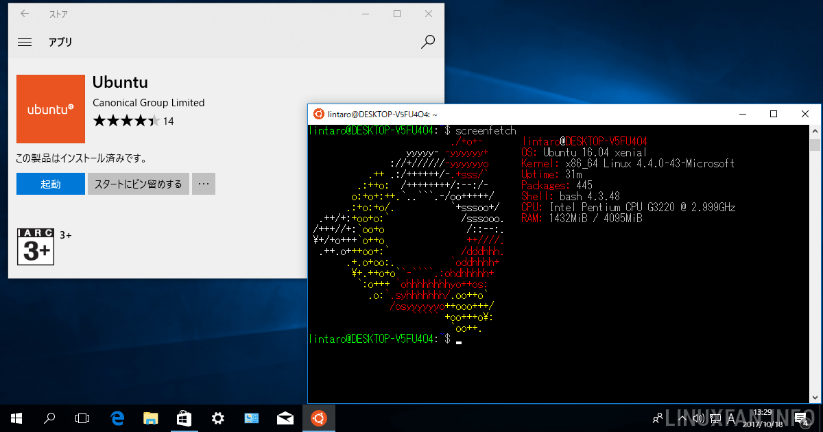Screen dimensions: 823x432
Task: Click the 'Packages: 445' line
Action: pos(557,185)
